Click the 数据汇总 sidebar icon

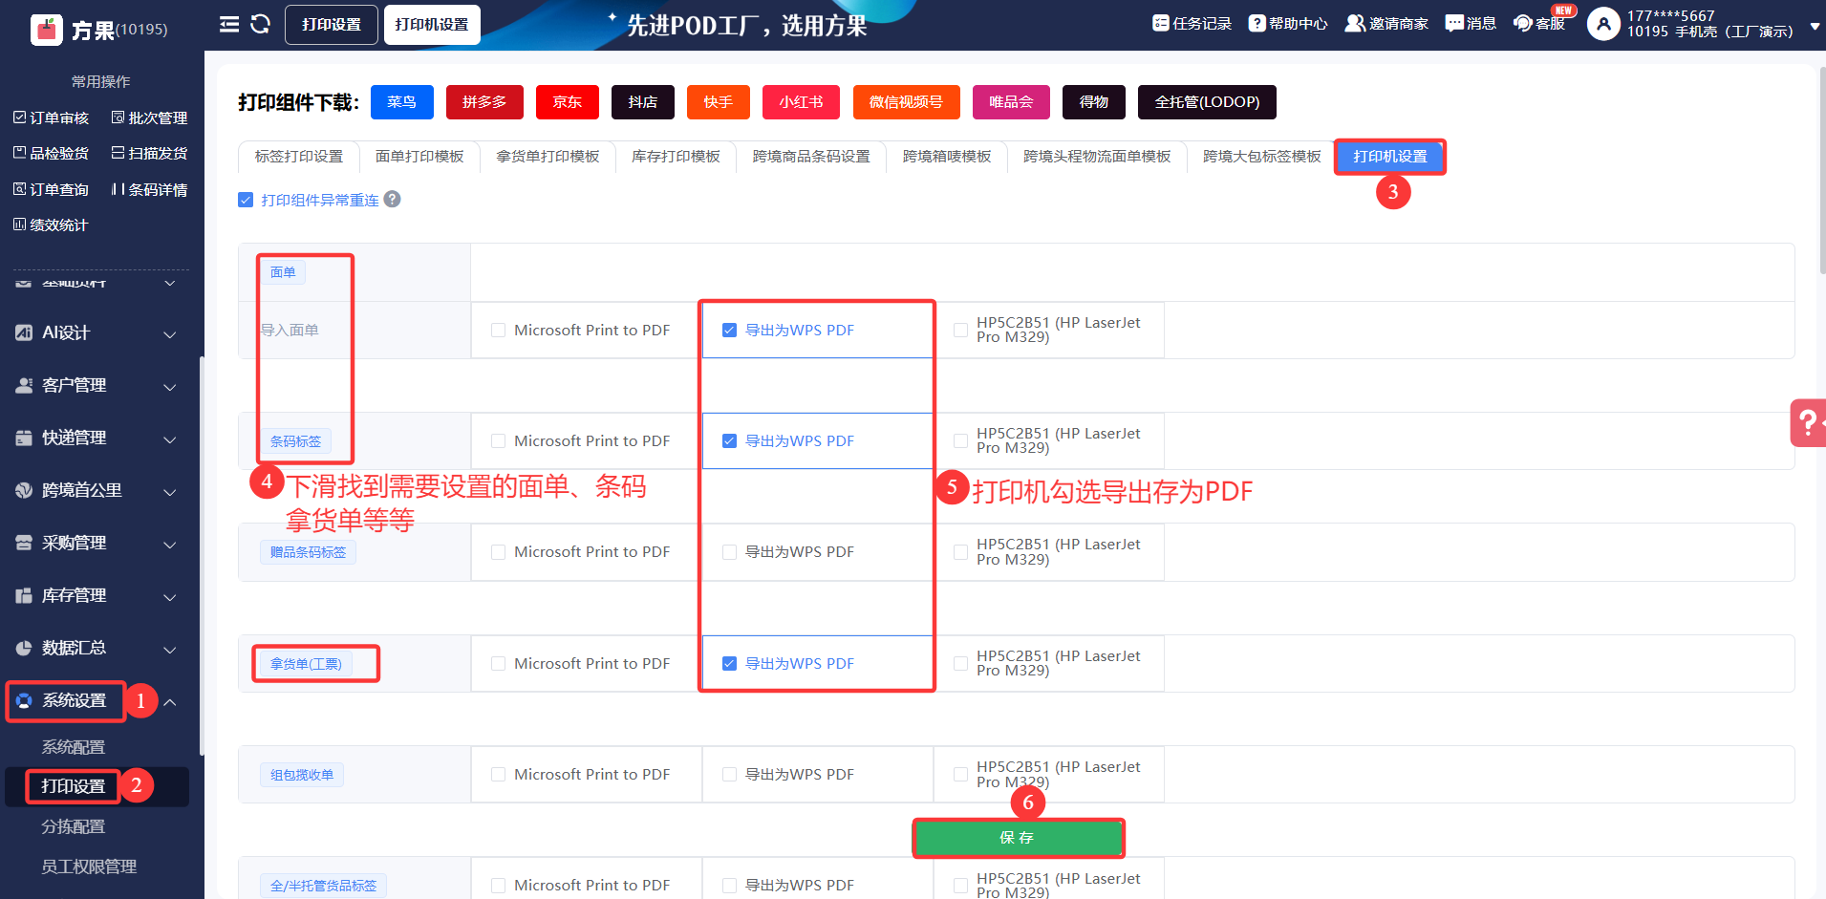[x=24, y=648]
